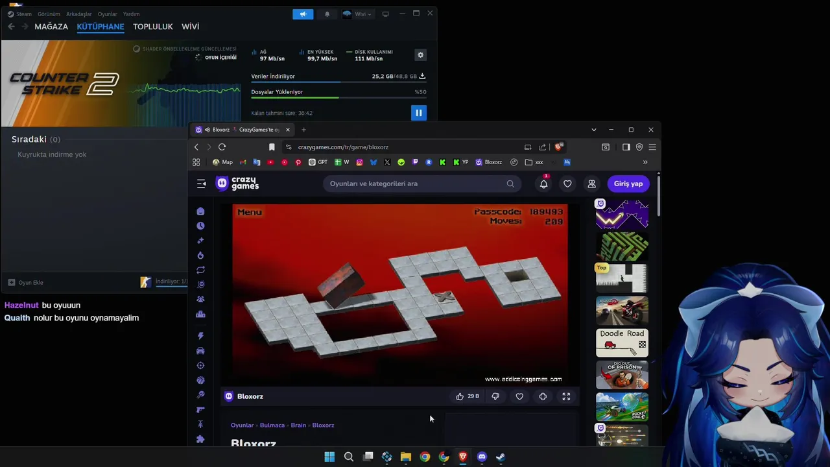Image resolution: width=830 pixels, height=467 pixels.
Task: Click the Veriler İndiriliyor download progress bar
Action: [x=338, y=82]
